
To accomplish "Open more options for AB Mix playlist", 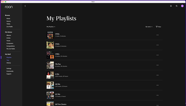I will 157,85.
